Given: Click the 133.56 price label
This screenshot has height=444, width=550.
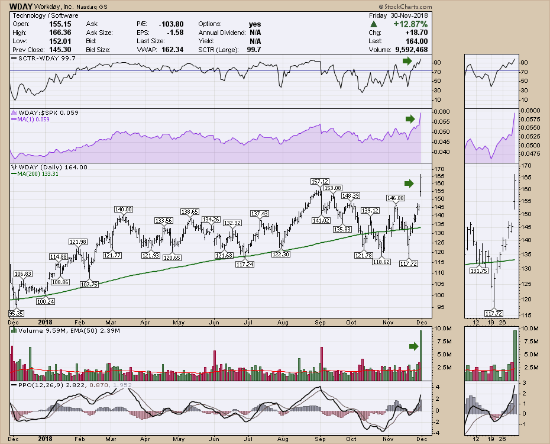Looking at the screenshot, I should pos(164,220).
